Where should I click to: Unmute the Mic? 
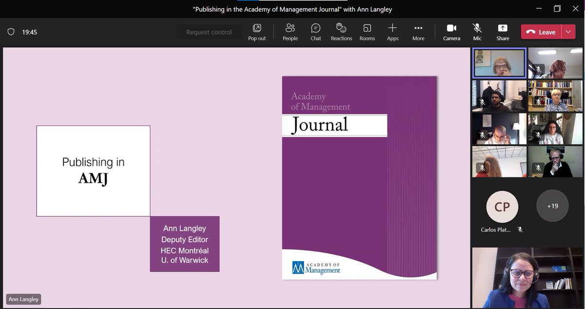(x=477, y=32)
